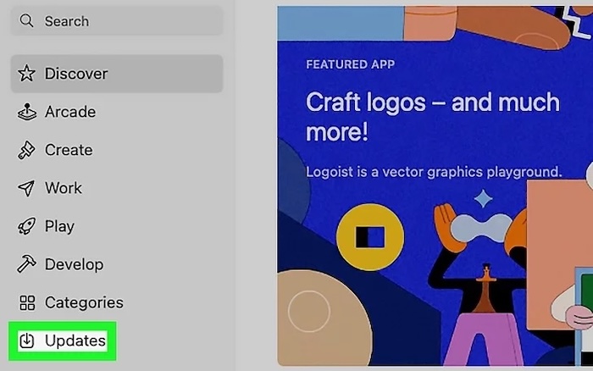The height and width of the screenshot is (371, 593).
Task: Click the Logoist vector graphics description text
Action: 434,172
